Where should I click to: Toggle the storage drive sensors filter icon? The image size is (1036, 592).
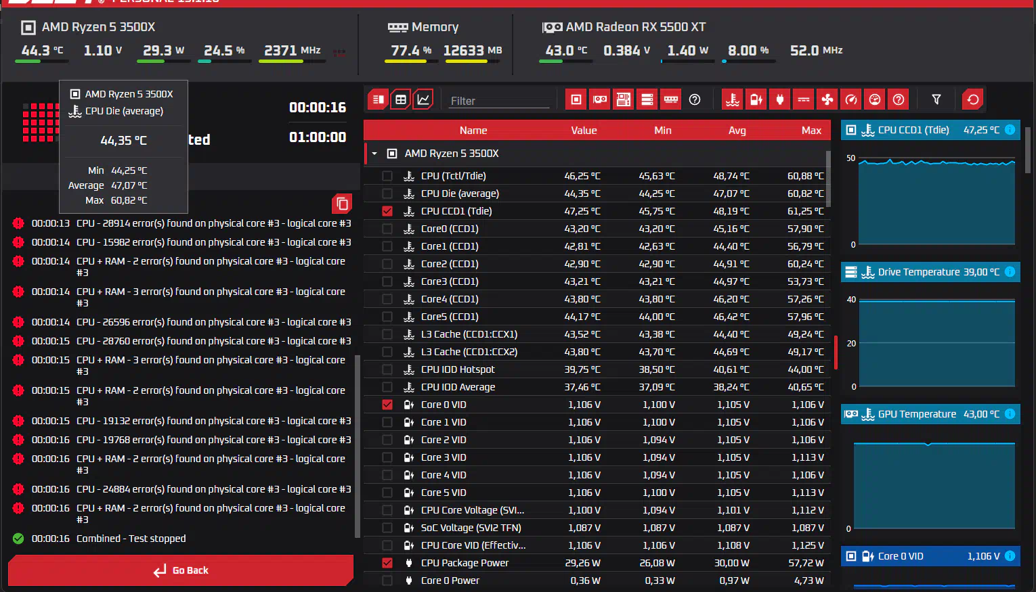click(647, 99)
